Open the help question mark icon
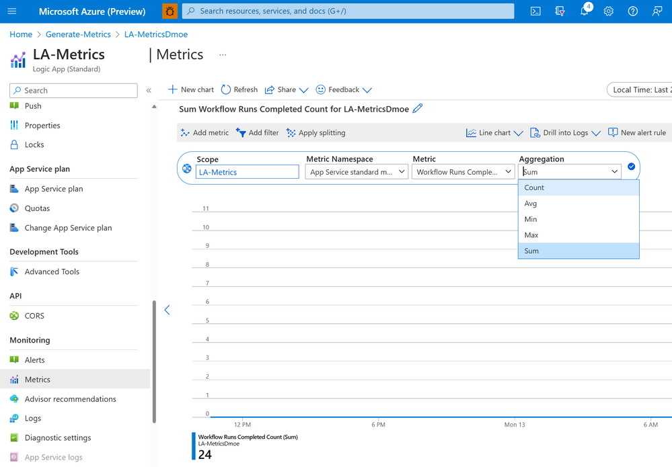Viewport: 672px width, 467px height. pyautogui.click(x=632, y=11)
